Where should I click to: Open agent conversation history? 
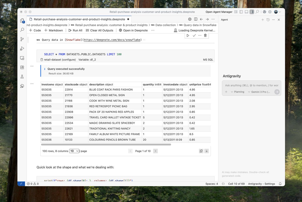coord(268,20)
